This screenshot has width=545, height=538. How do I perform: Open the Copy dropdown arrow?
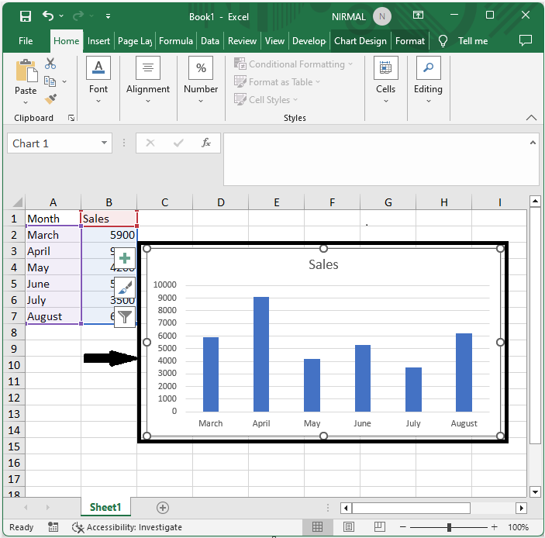tap(64, 81)
